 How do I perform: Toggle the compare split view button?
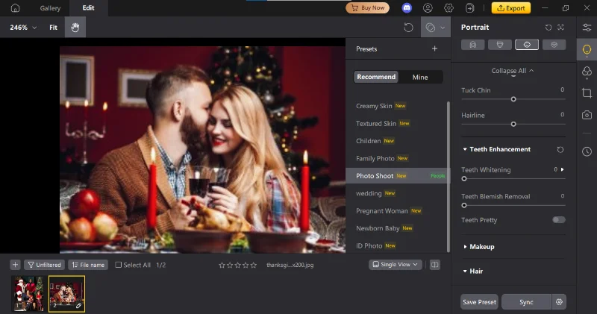[x=435, y=265]
